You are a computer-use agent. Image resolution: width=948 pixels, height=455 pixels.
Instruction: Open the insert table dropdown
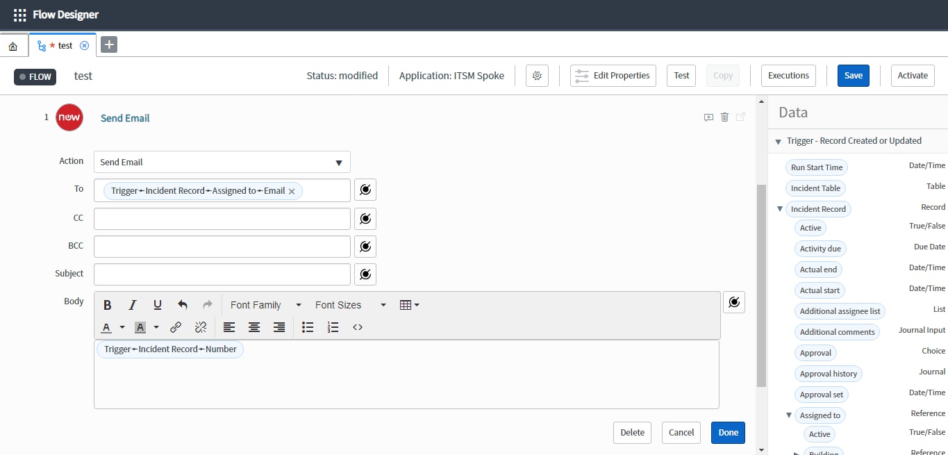[410, 305]
